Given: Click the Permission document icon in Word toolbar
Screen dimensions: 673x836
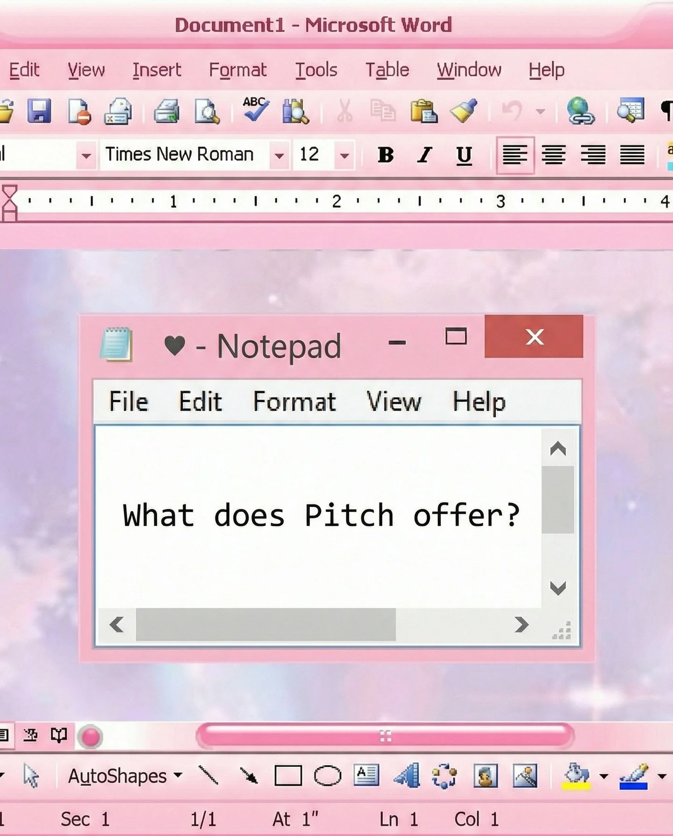Looking at the screenshot, I should 79,111.
